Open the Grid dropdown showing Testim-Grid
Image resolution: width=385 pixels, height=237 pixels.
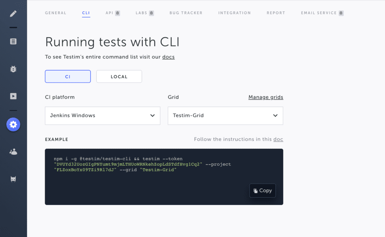(x=226, y=116)
